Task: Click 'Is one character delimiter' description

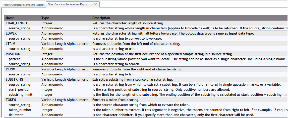Action: 173,115
